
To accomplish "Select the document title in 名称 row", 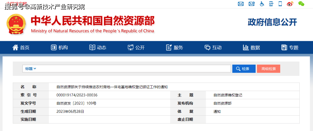I will click(112, 87).
